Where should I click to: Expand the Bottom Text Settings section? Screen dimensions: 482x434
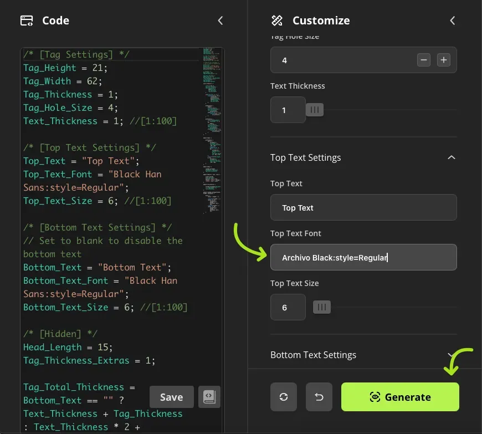(451, 355)
